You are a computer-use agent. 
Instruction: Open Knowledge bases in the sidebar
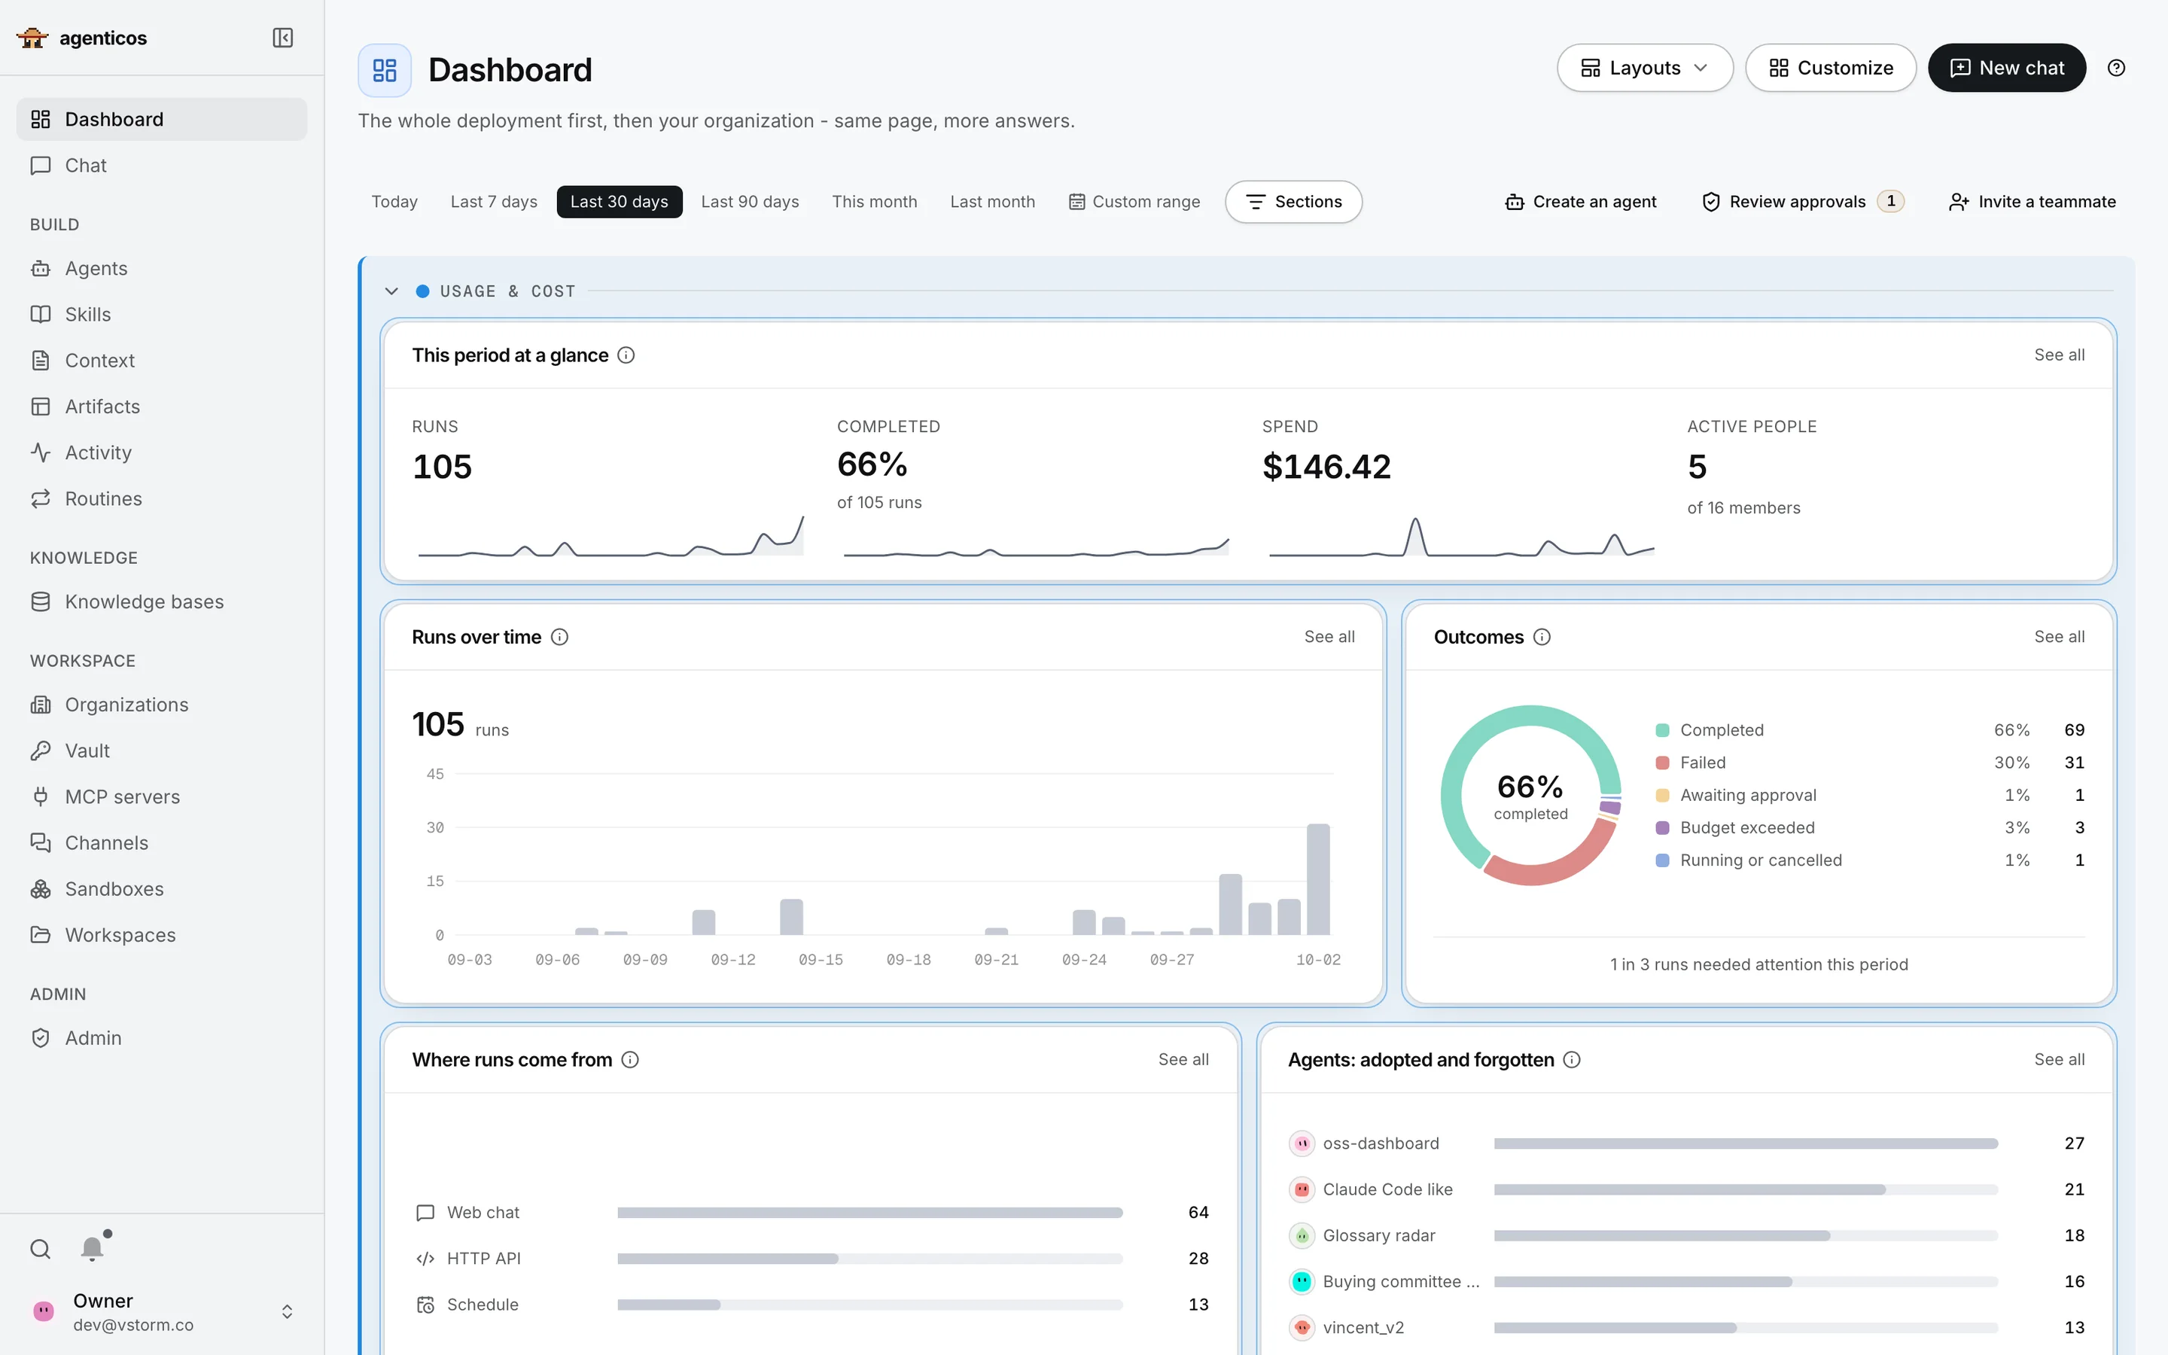pos(161,602)
